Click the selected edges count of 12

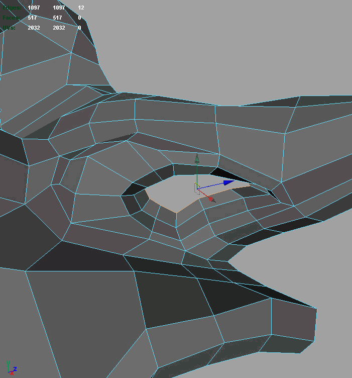click(x=81, y=8)
